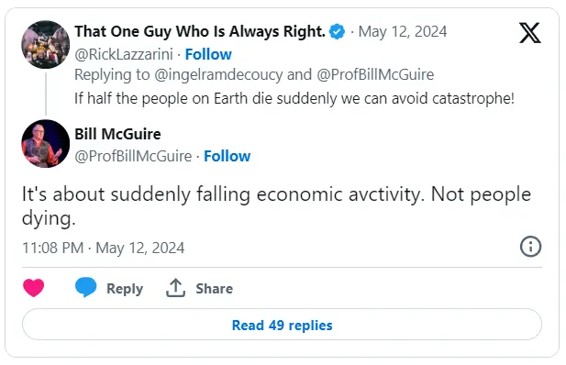Open the @ProfBillMcGuire mention in reply line
The width and height of the screenshot is (566, 365).
point(375,74)
